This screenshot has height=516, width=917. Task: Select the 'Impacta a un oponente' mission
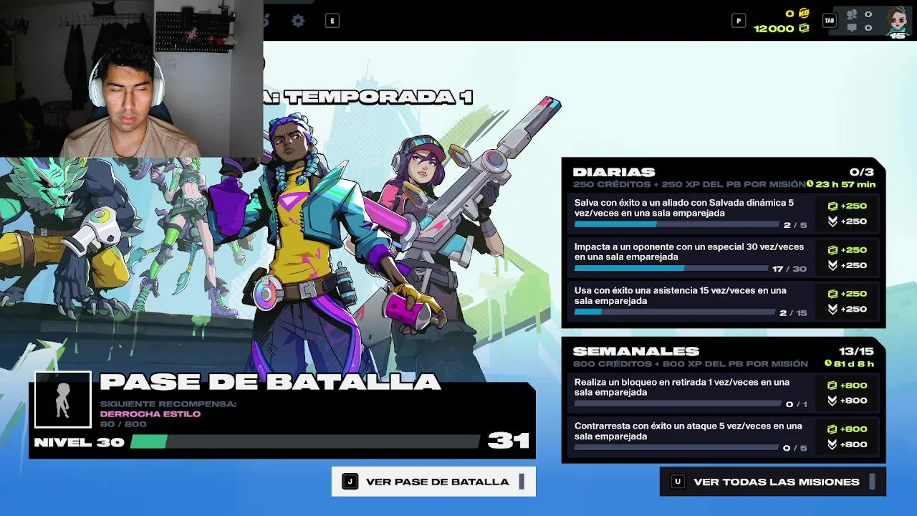(x=724, y=258)
